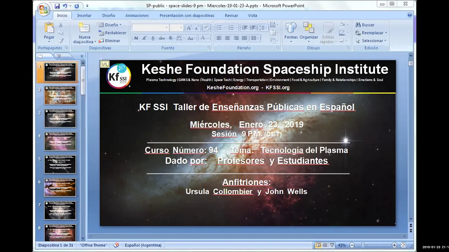This screenshot has width=449, height=252.
Task: Open the Presentación con diapositivas tab
Action: tap(187, 15)
